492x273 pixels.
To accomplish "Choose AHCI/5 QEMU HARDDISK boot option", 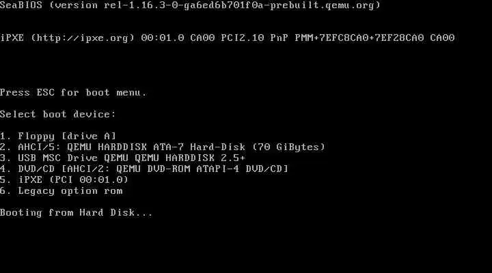I will [x=163, y=147].
